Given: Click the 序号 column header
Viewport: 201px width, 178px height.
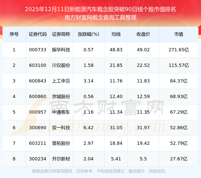Looking at the screenshot, I should click(x=14, y=34).
